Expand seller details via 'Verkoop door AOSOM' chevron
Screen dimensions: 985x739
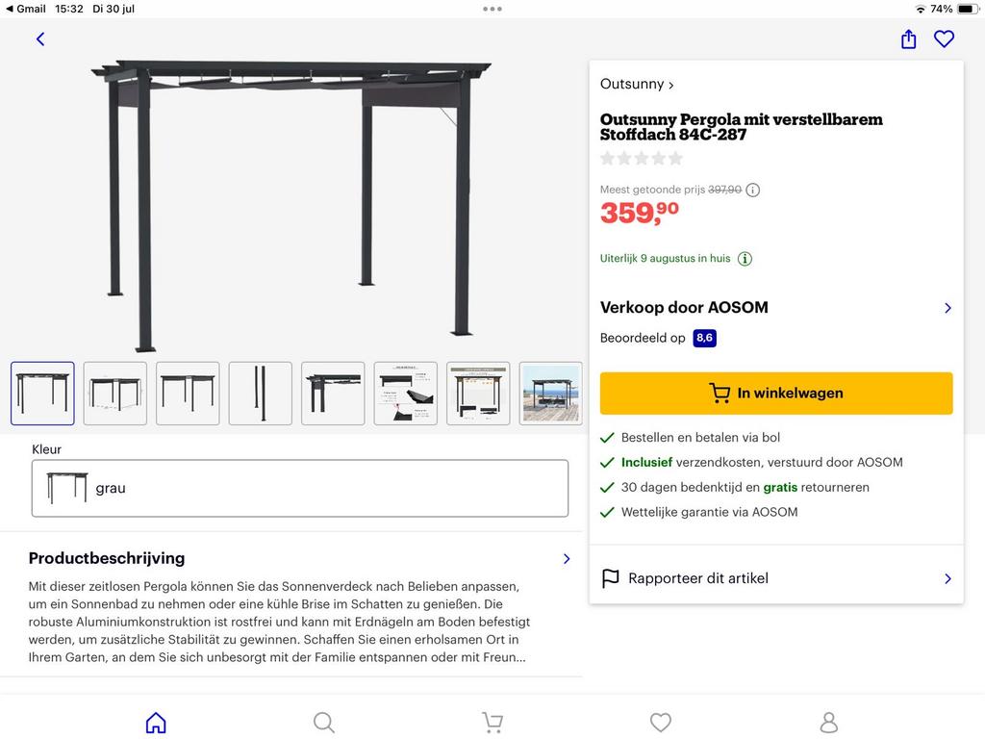click(948, 308)
